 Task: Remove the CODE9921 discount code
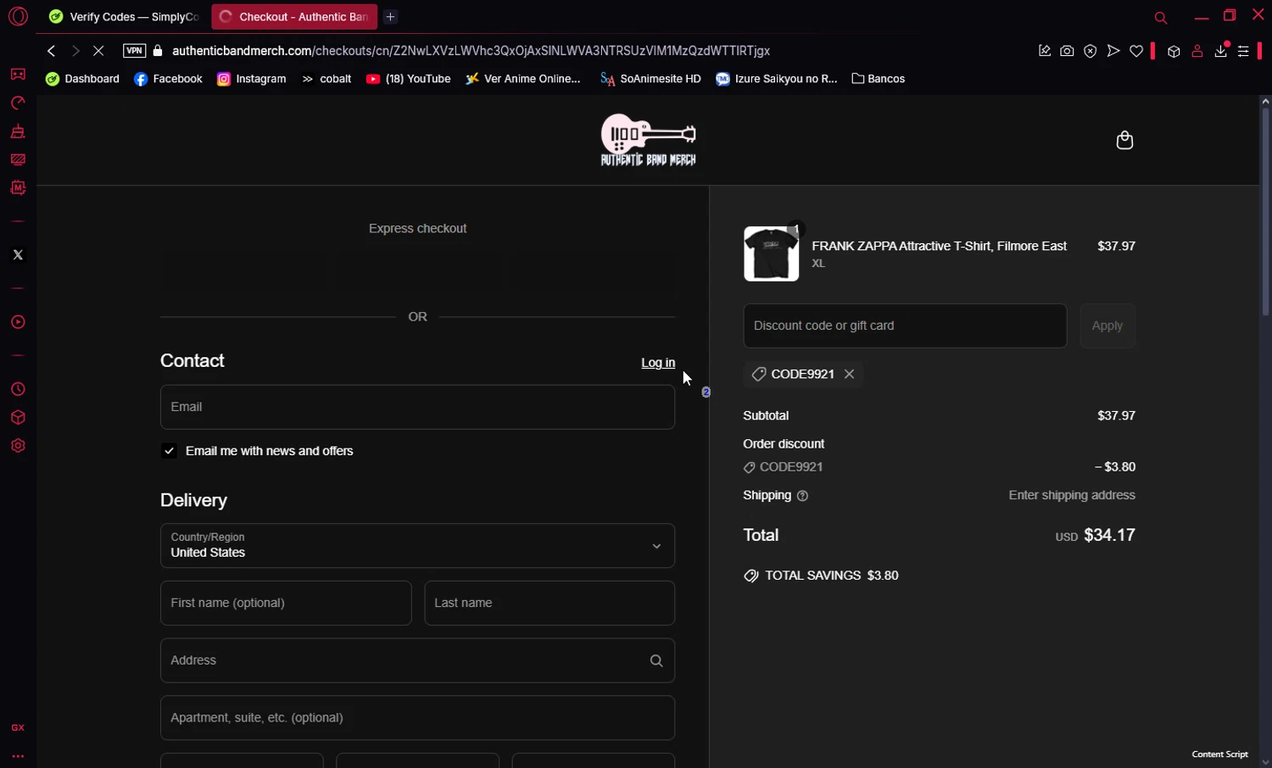pos(849,374)
